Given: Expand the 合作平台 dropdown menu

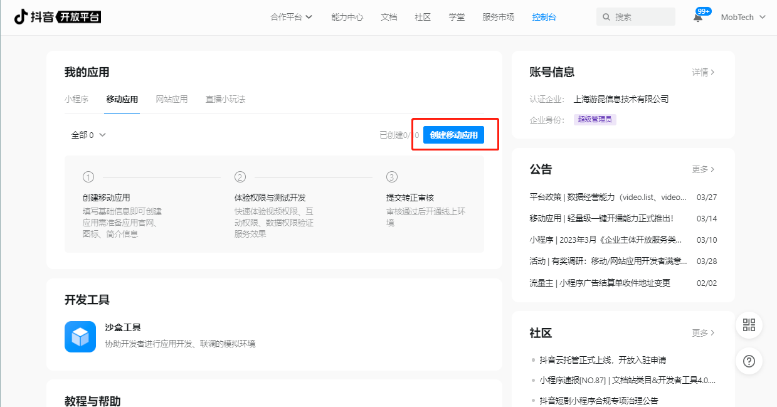Looking at the screenshot, I should (x=292, y=17).
